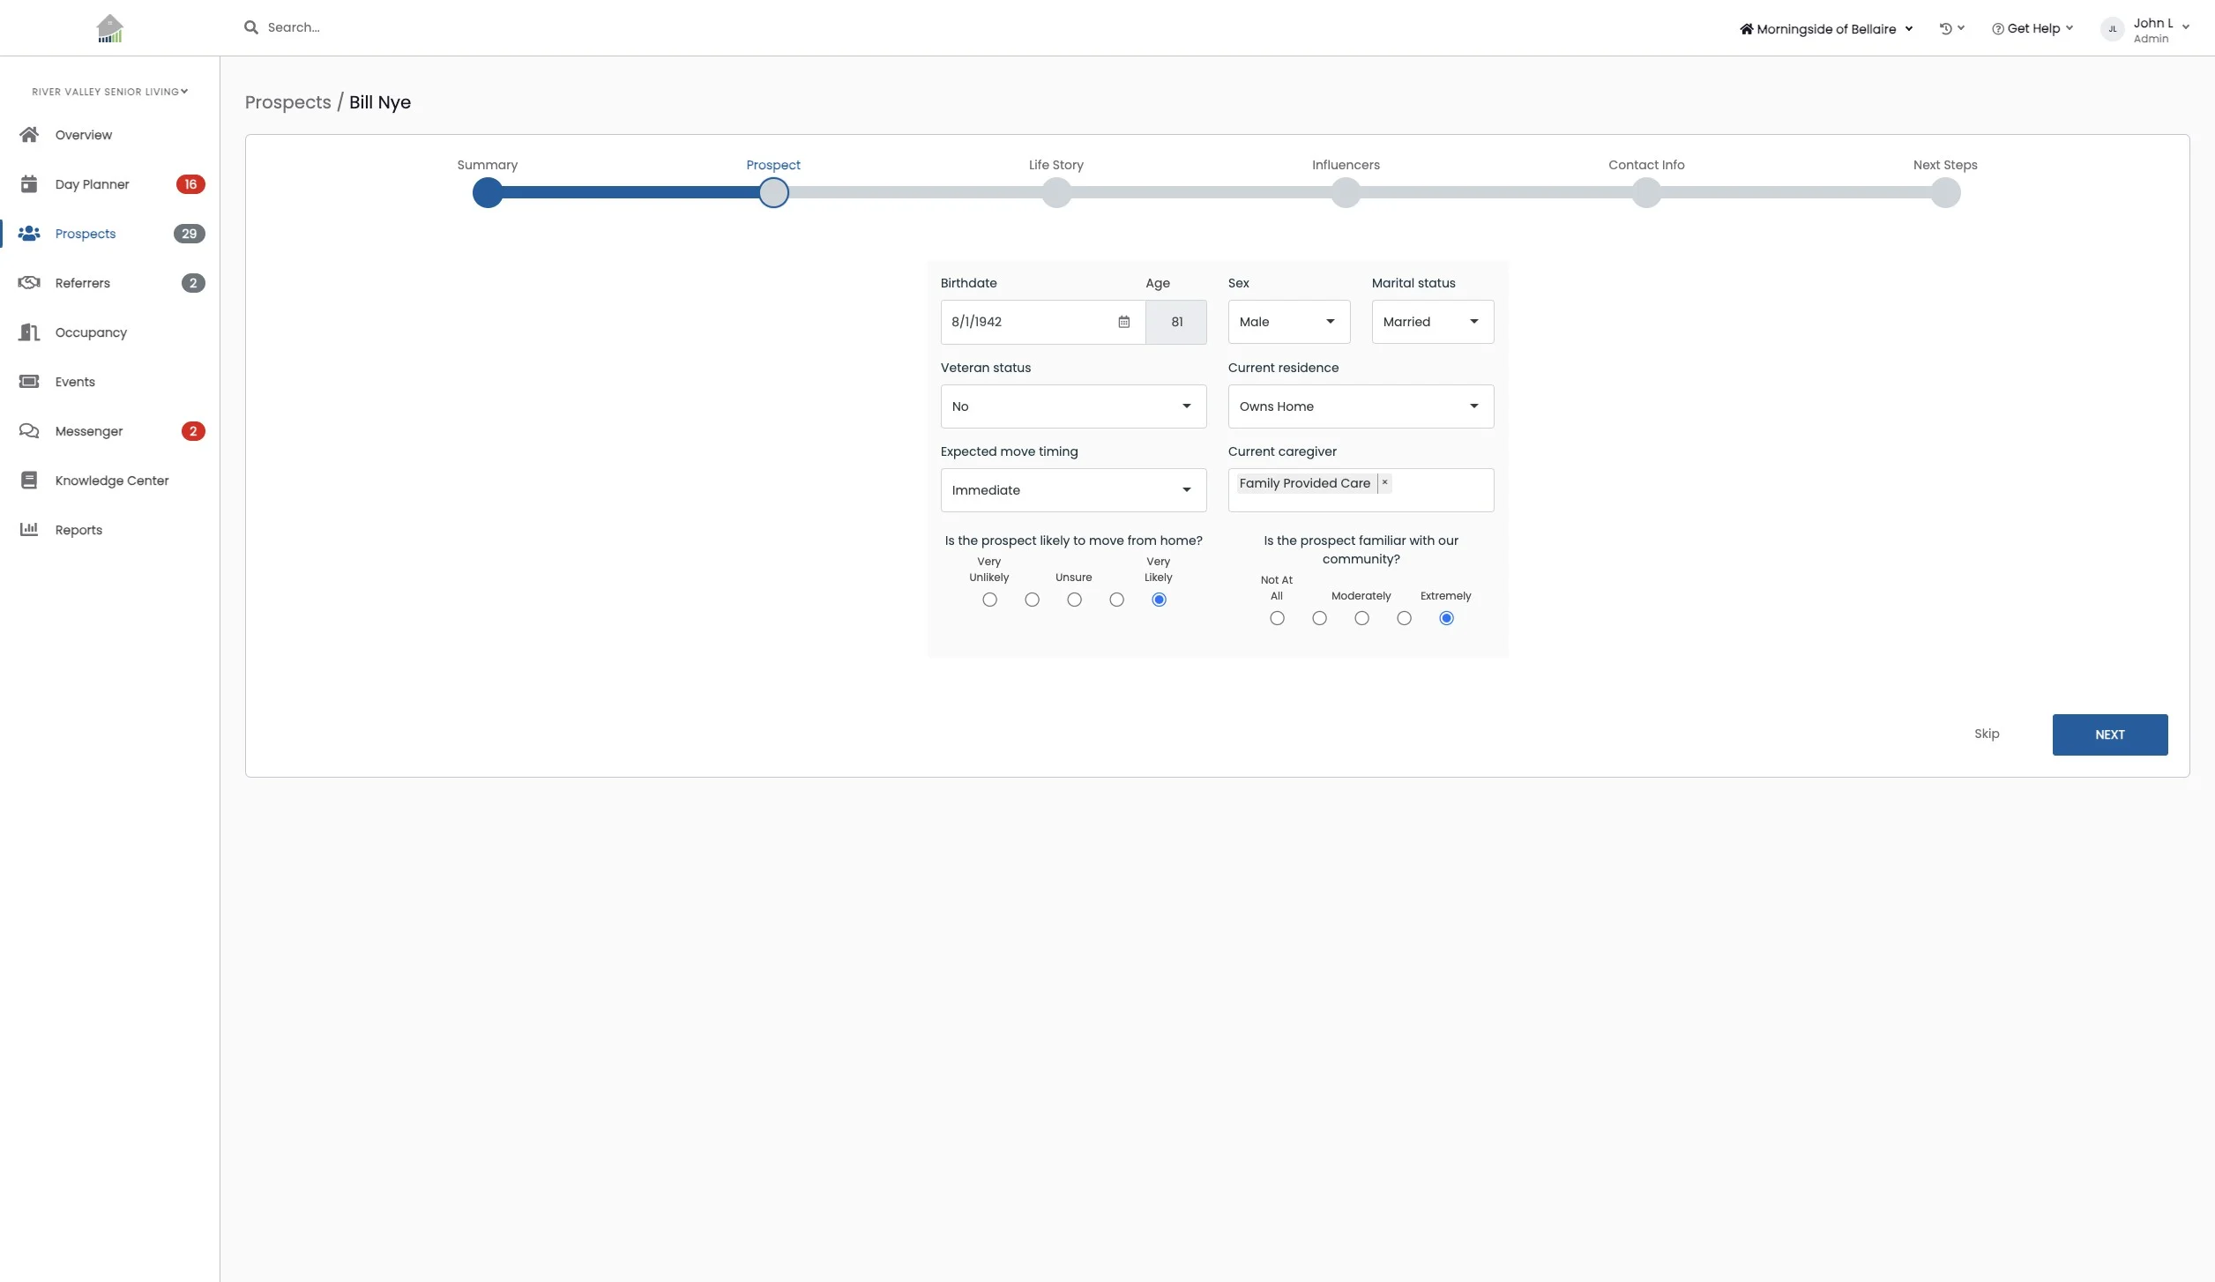Open the Expected move timing dropdown

tap(1073, 490)
